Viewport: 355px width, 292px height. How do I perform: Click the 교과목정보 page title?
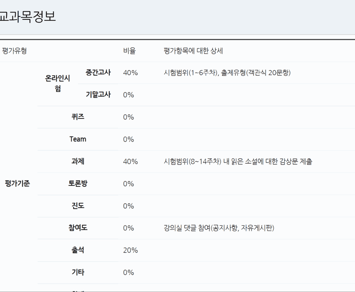(x=27, y=16)
